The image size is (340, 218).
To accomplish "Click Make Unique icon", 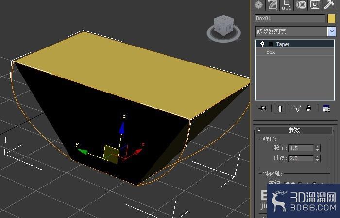I will [x=297, y=109].
